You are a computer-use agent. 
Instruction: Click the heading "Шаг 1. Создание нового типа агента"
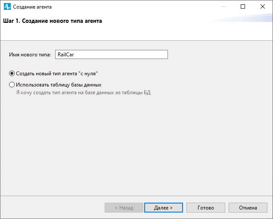pyautogui.click(x=53, y=21)
